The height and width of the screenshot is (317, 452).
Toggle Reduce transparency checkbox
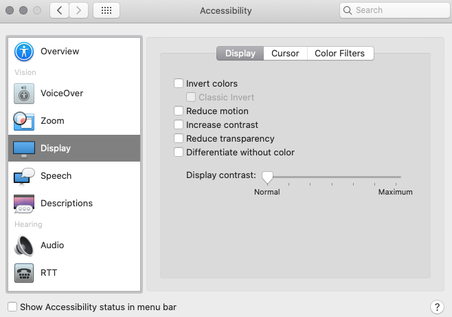click(179, 139)
